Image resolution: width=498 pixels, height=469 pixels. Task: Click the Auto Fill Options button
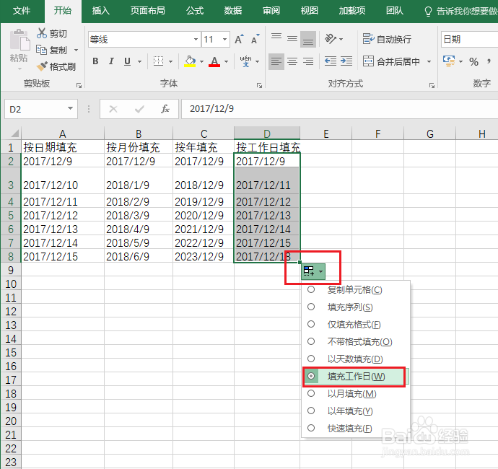tap(313, 271)
